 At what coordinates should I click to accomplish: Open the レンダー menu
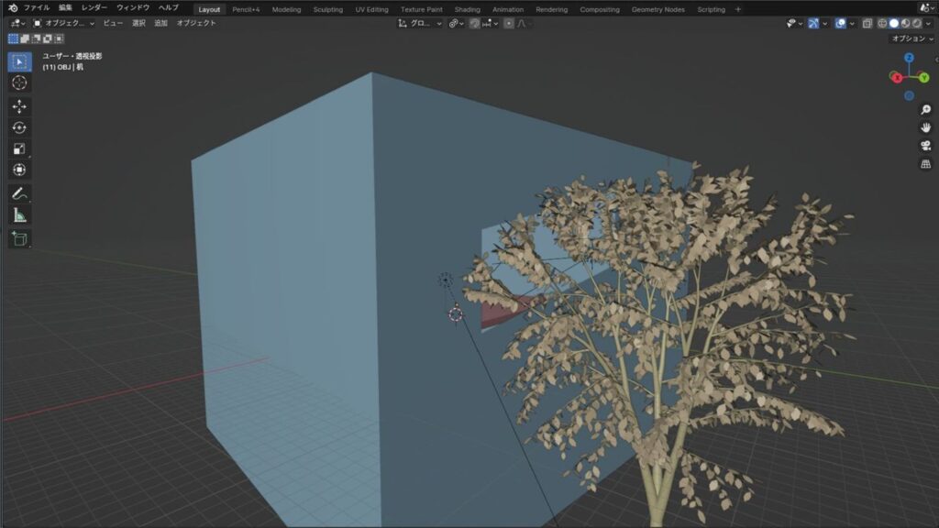[x=94, y=7]
